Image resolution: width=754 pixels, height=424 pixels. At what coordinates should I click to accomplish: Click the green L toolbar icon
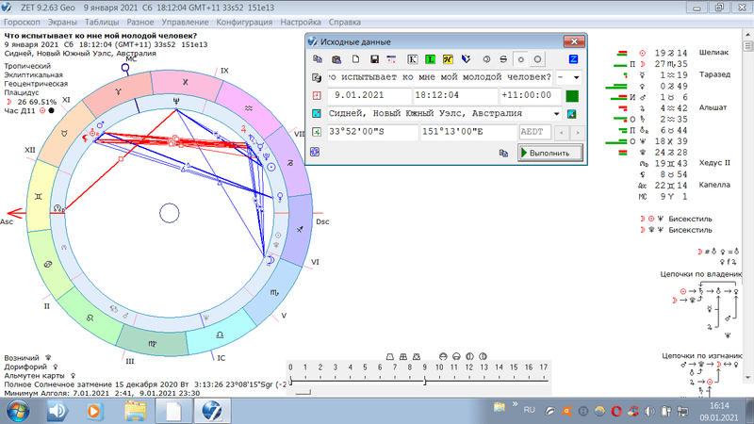coord(431,59)
